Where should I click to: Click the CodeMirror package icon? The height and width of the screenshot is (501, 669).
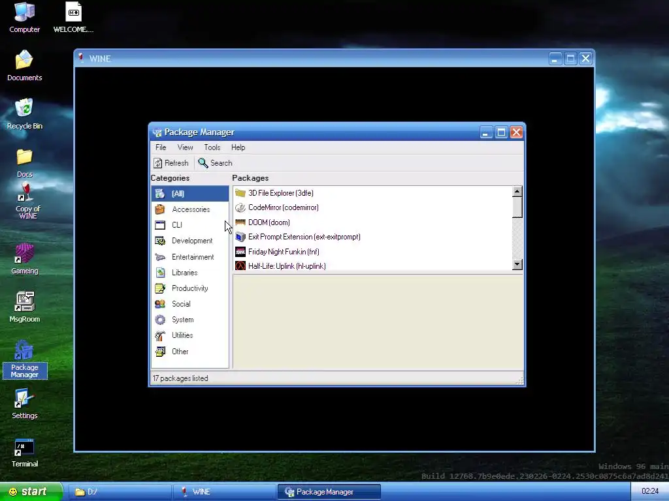pyautogui.click(x=240, y=207)
